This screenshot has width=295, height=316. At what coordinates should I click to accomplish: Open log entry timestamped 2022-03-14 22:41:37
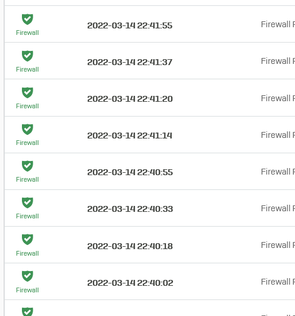130,62
